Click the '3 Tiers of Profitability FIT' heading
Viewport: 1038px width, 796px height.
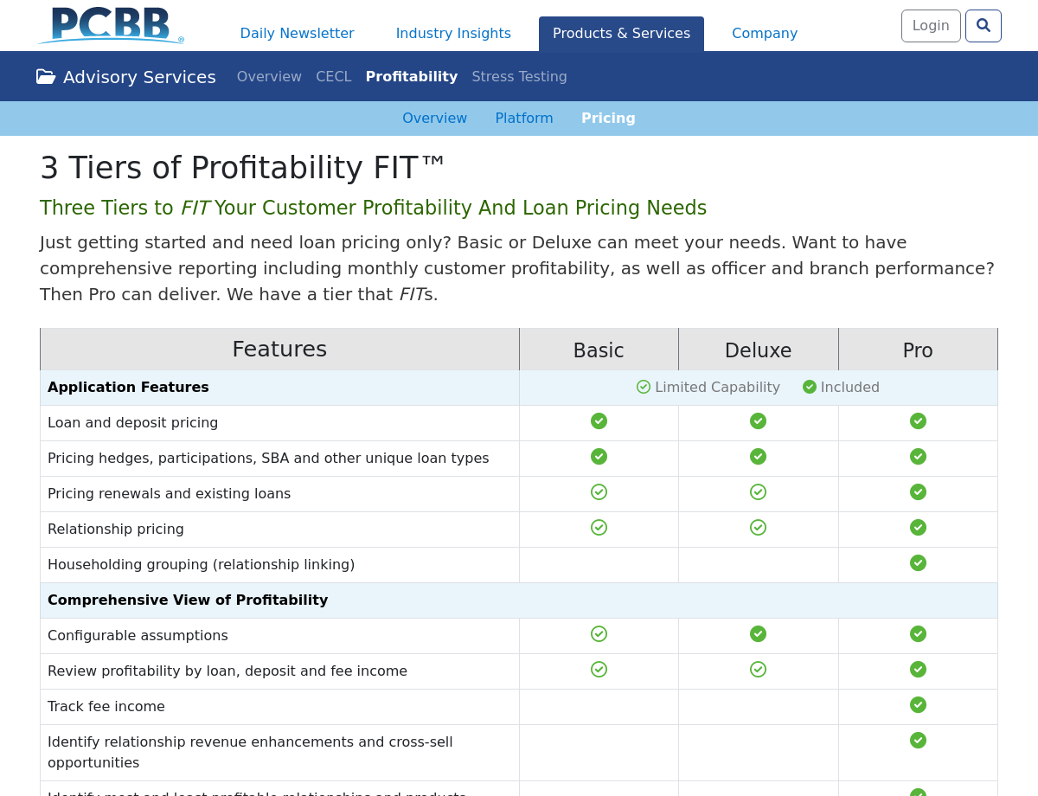click(242, 168)
